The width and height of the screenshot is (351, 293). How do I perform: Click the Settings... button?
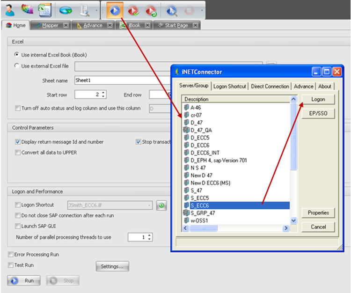(112, 267)
